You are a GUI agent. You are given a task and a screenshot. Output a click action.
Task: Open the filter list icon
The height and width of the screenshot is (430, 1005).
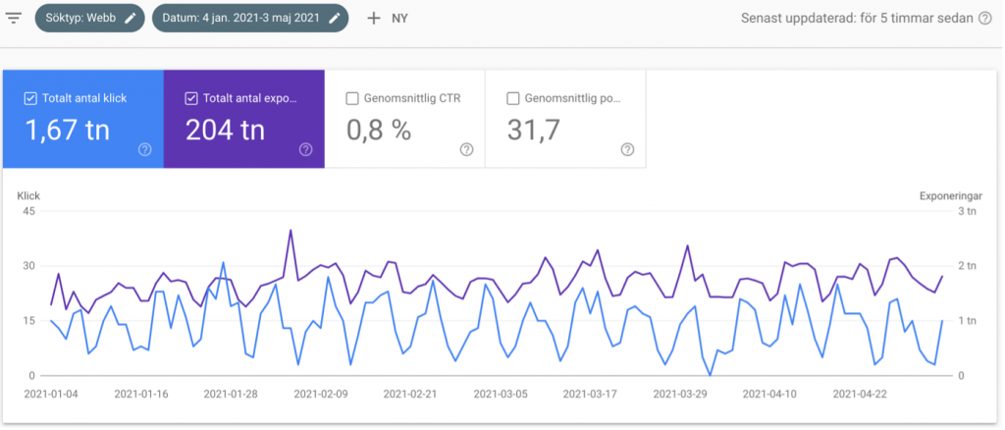click(14, 19)
